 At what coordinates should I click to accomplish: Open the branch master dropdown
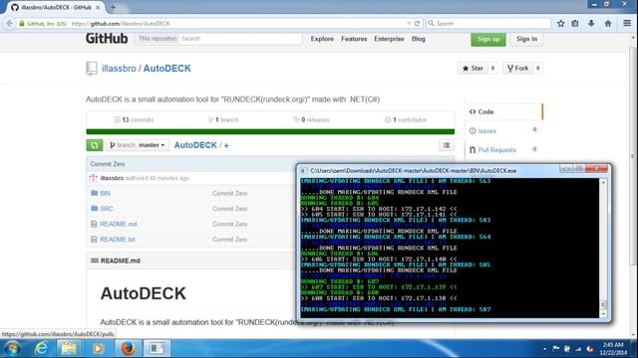(x=138, y=145)
